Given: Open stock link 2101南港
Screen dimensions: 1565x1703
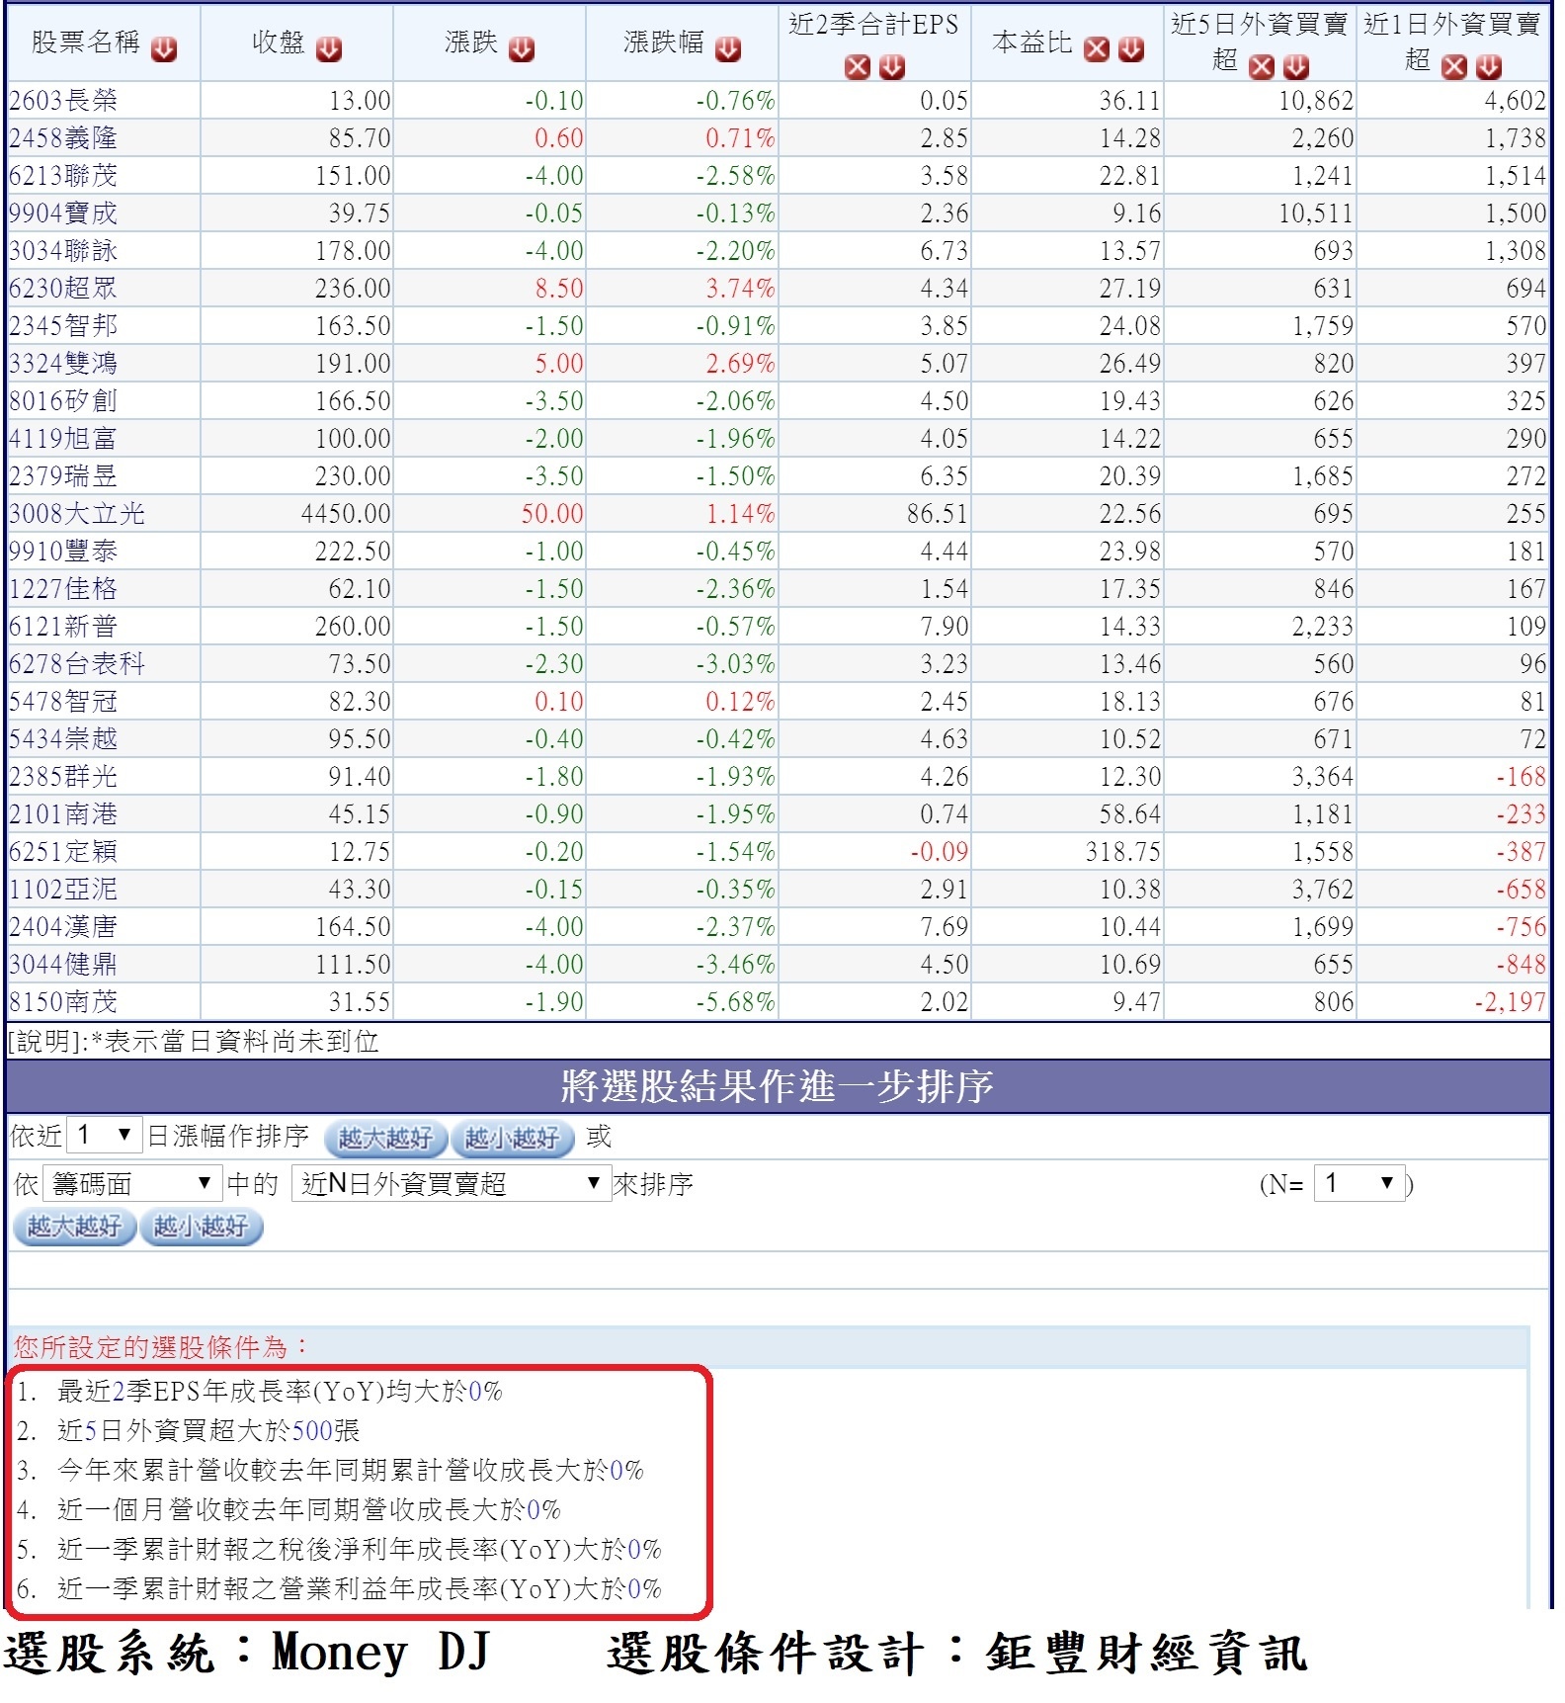Looking at the screenshot, I should (x=63, y=813).
